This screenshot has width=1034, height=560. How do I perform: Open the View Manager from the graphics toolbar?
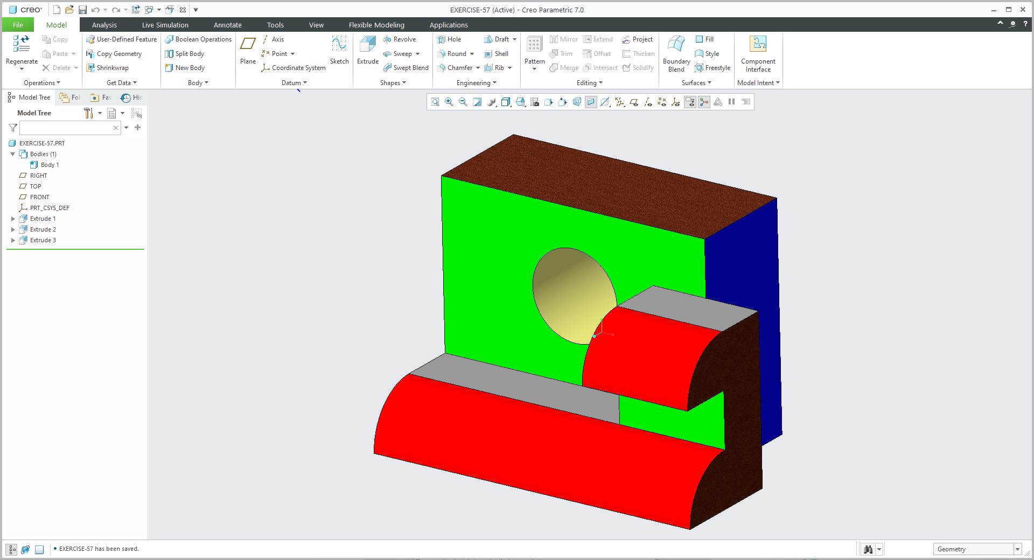[534, 102]
